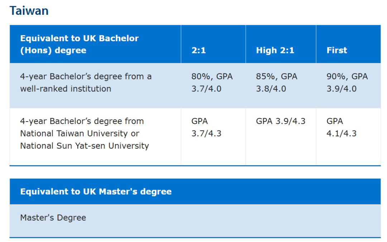The width and height of the screenshot is (387, 242).
Task: Click the '85%, GPA 3.8/4.0' cell
Action: pyautogui.click(x=281, y=86)
